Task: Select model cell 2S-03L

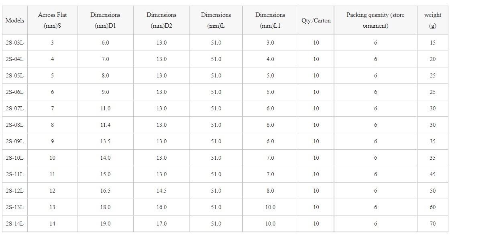Action: click(15, 43)
